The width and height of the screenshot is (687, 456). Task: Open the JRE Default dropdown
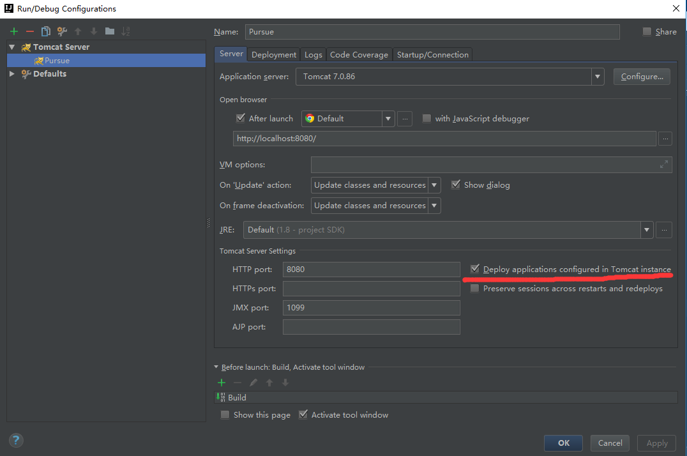pyautogui.click(x=647, y=230)
